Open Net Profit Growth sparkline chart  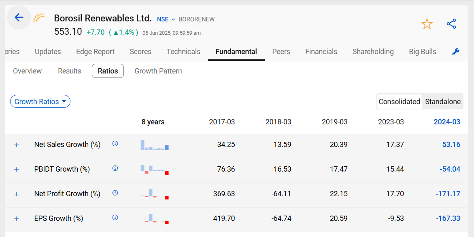(155, 194)
